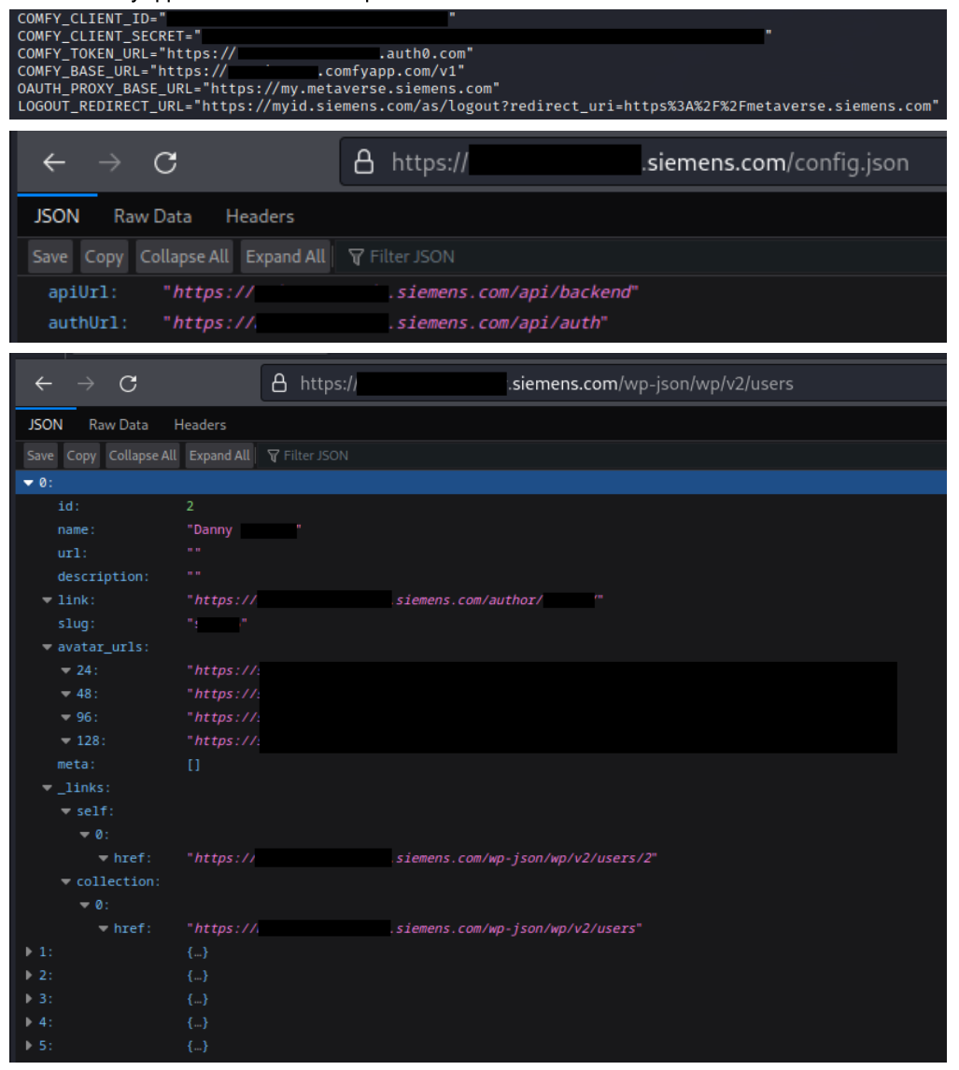Click back arrow in the wp-json users browser
This screenshot has height=1070, width=959.
coord(43,384)
